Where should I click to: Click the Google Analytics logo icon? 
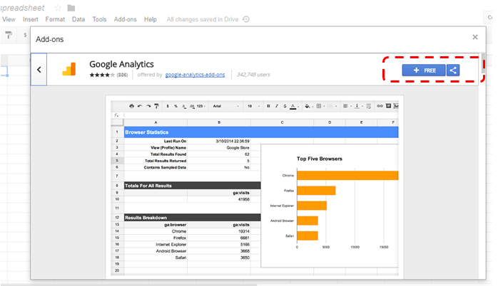[x=69, y=69]
